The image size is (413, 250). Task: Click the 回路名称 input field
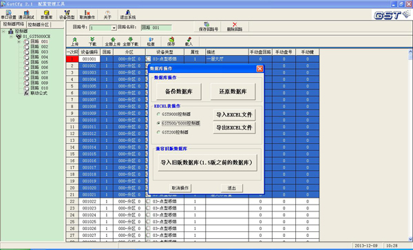(156, 28)
